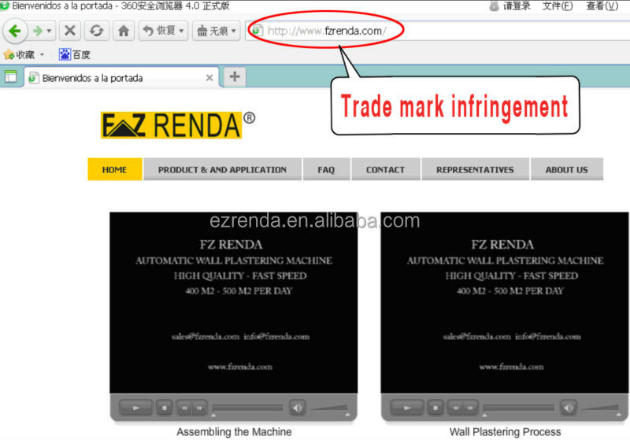Seek in Assembling the Machine progress bar
Image resolution: width=630 pixels, height=440 pixels.
point(247,409)
